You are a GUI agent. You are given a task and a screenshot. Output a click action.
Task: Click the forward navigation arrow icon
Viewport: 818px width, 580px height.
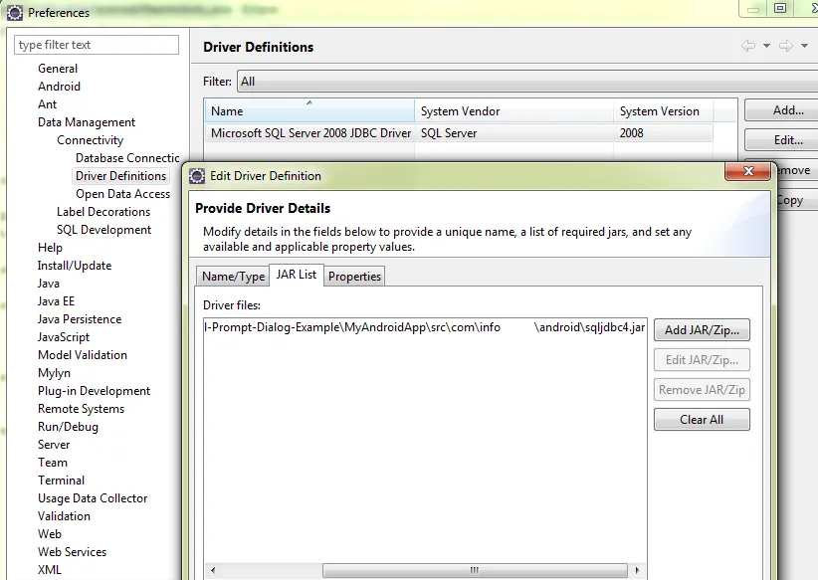pos(785,47)
